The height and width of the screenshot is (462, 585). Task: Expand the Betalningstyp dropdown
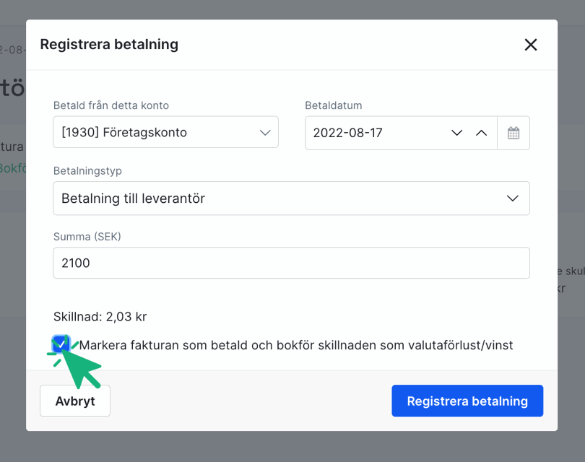(x=291, y=198)
